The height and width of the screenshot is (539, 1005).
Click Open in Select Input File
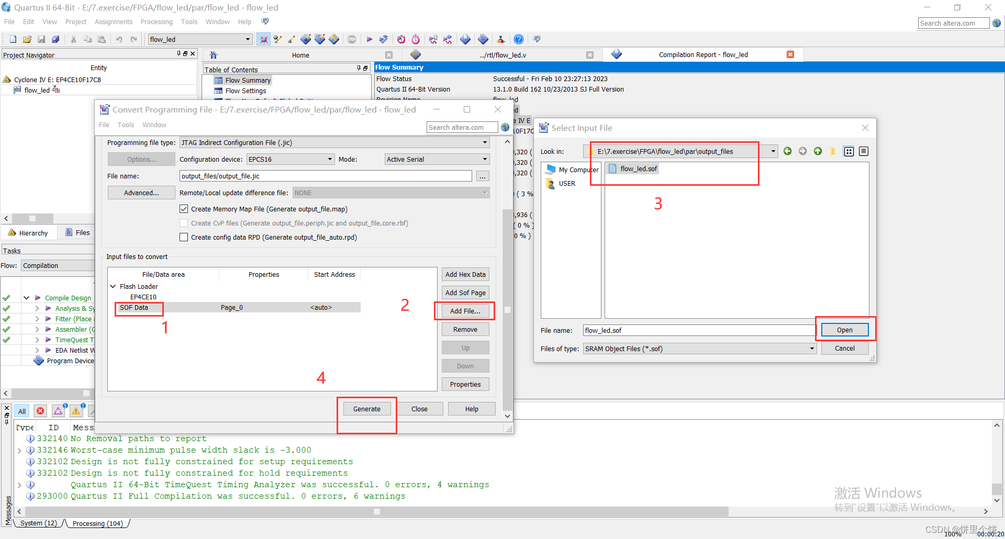coord(844,330)
